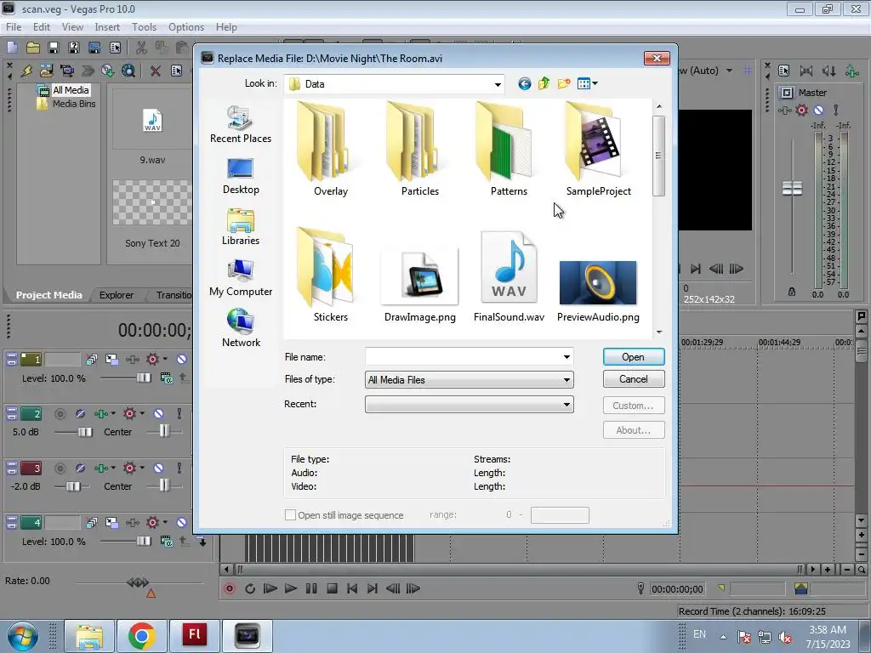Mute track 1 with its mute icon
Viewport: 871px width, 653px height.
(x=181, y=360)
